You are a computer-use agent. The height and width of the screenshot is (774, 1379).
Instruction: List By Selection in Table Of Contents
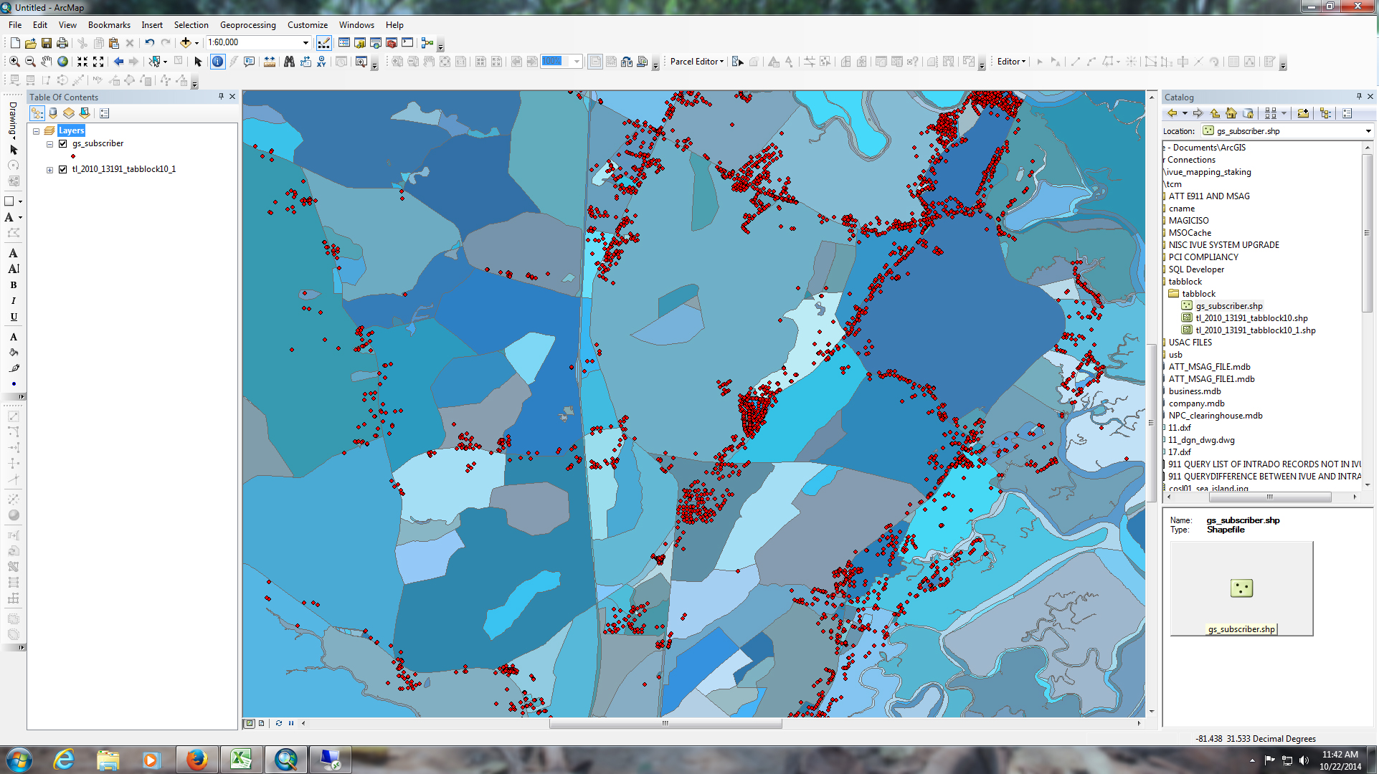tap(85, 113)
